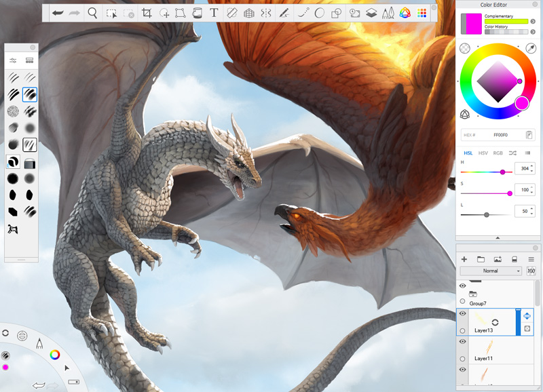The image size is (543, 392).
Task: Choose the Ellipse guide tool
Action: pyautogui.click(x=319, y=13)
